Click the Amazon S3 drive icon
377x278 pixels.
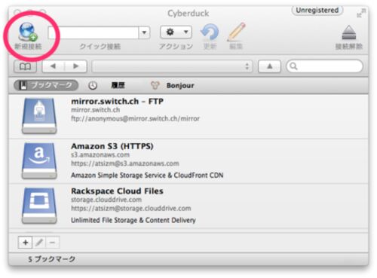(x=39, y=160)
